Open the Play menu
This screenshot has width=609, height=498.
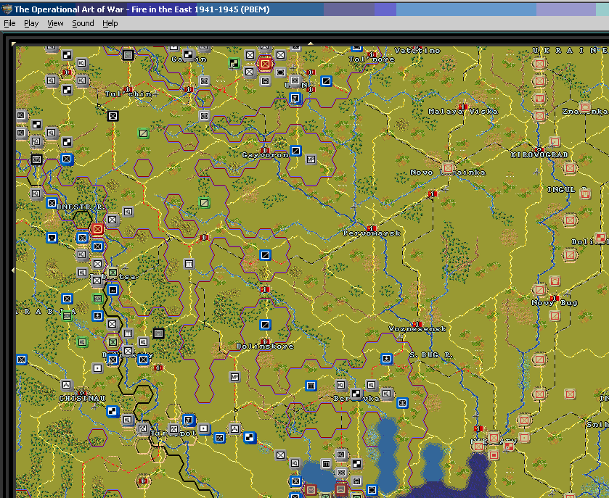tap(31, 23)
